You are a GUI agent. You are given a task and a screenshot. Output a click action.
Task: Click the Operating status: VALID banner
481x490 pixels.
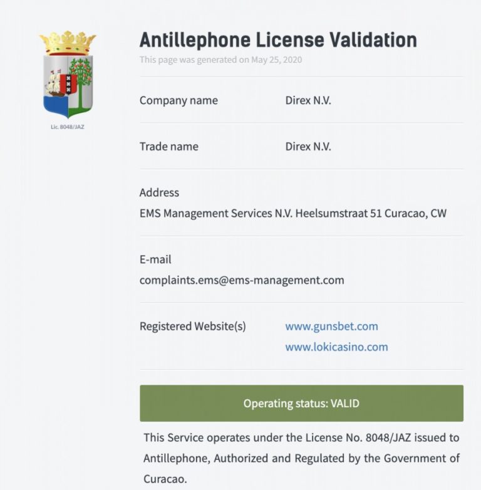(301, 403)
